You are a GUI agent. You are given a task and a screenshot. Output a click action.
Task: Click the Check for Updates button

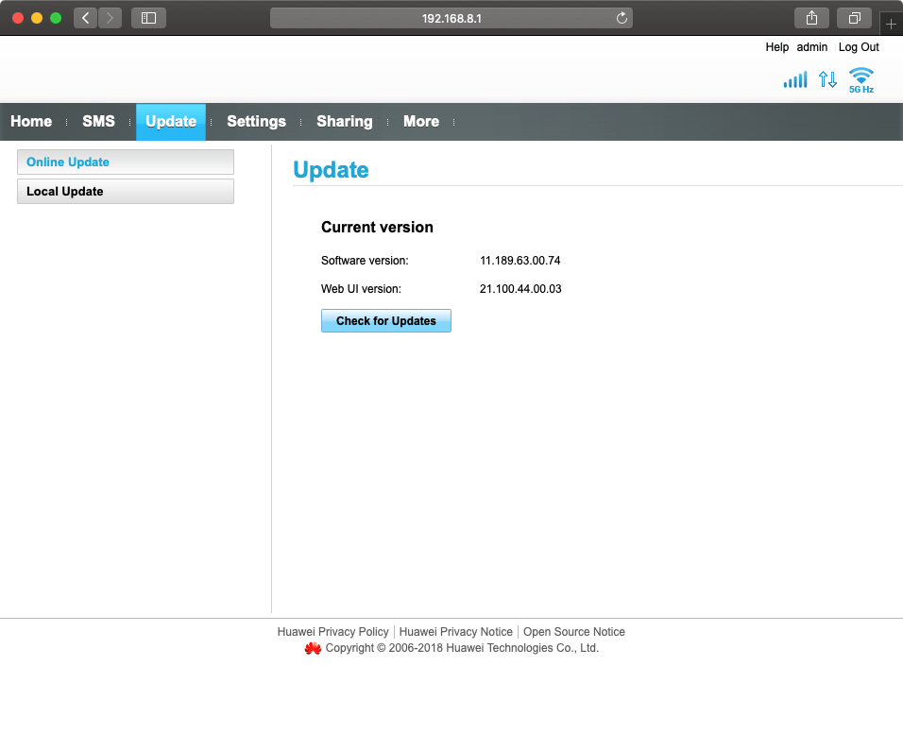[x=385, y=320]
